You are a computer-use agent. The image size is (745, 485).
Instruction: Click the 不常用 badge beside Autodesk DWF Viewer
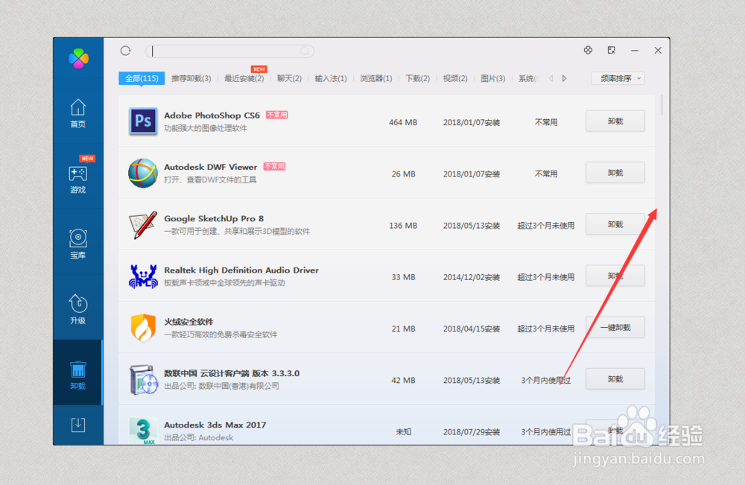[x=274, y=166]
